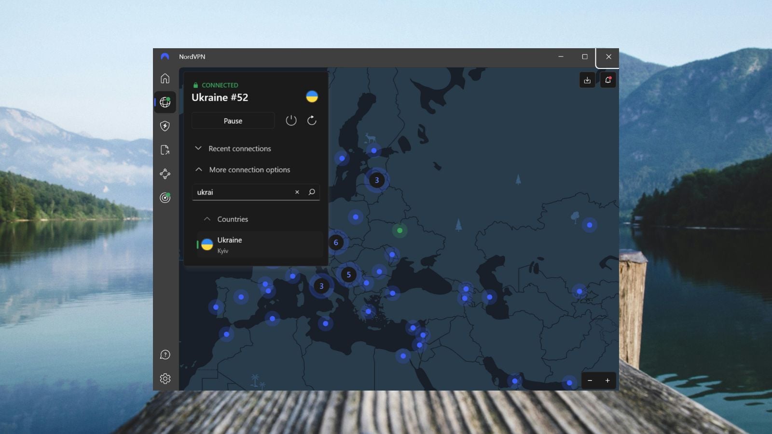This screenshot has height=434, width=772.
Task: Reconnect using the circular refresh icon
Action: click(x=312, y=121)
